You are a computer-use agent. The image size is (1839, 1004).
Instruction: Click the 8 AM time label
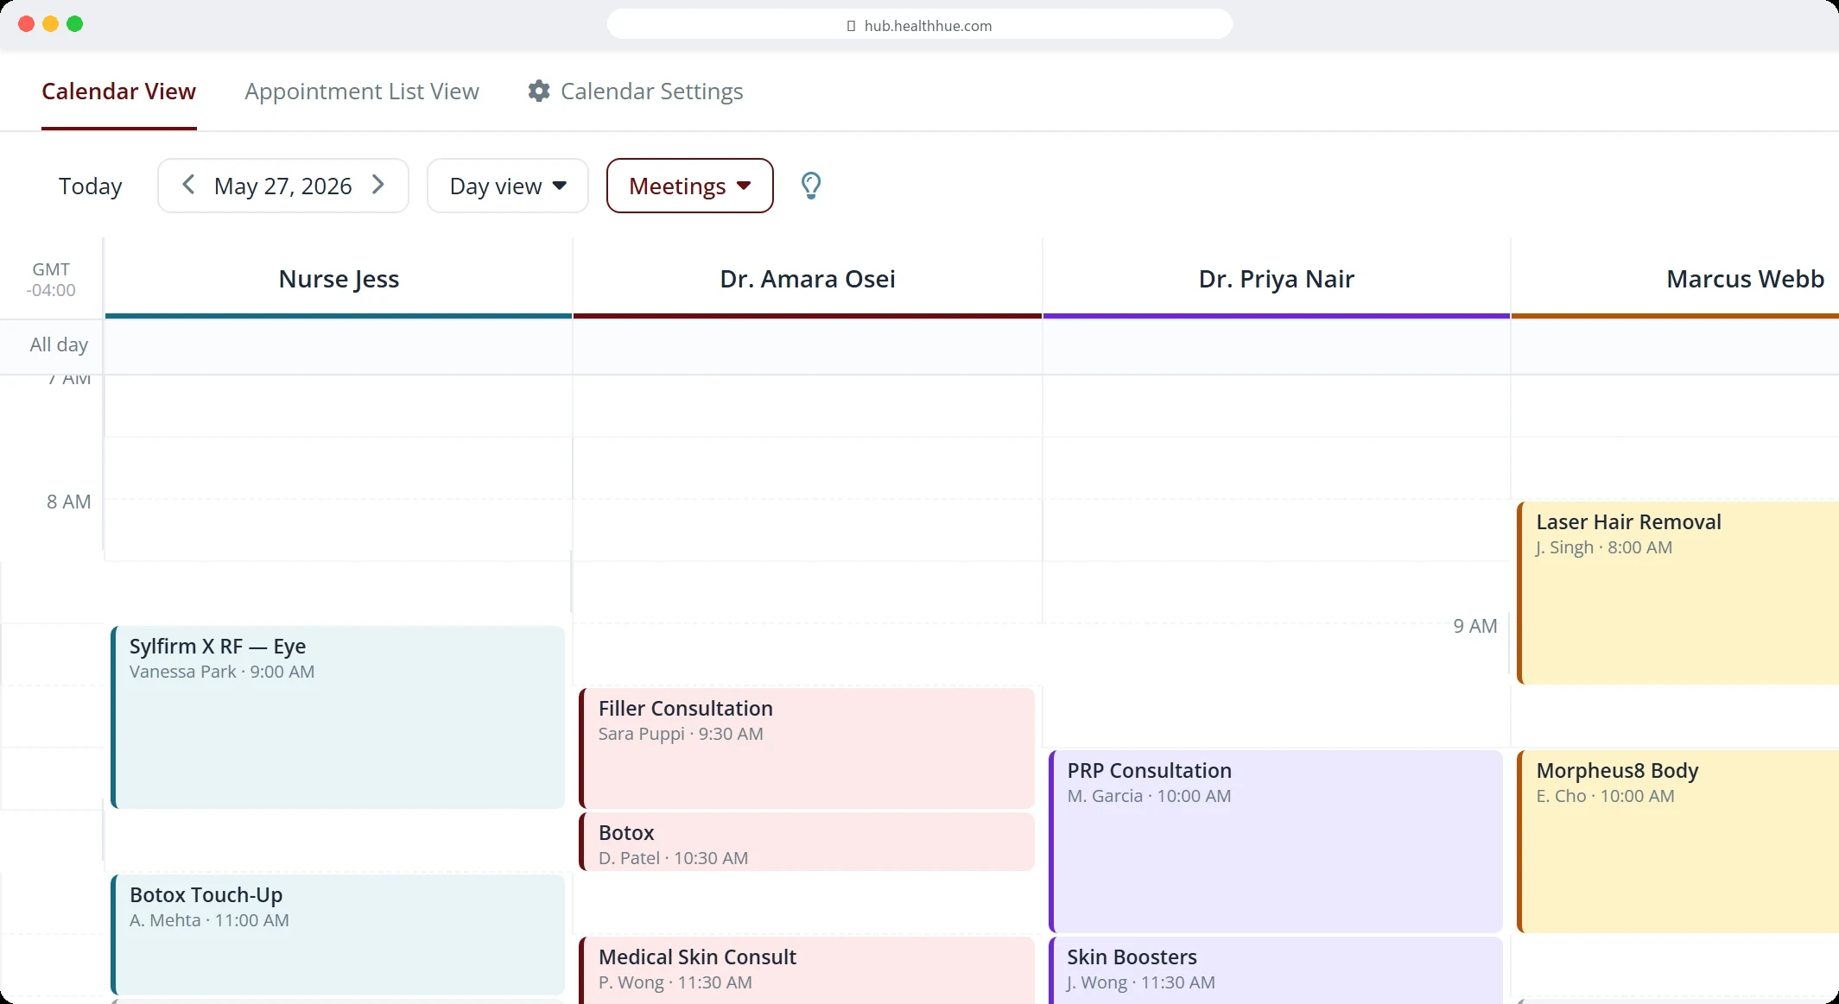point(68,502)
